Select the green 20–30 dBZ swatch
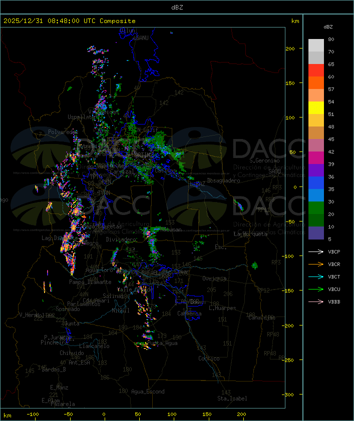Screen dimensions: 354x421 pos(316,207)
